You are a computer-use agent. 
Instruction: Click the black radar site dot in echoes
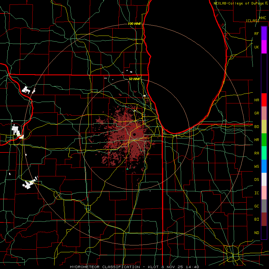tap(134, 134)
